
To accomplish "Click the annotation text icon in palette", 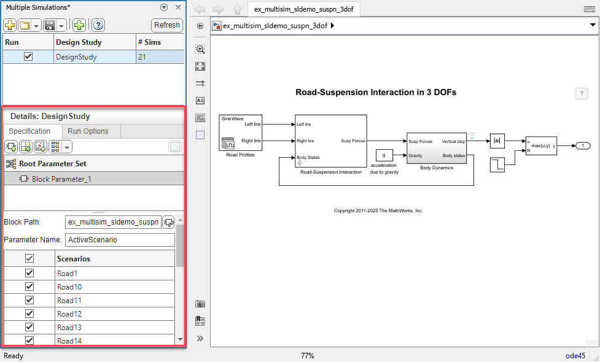I will [200, 101].
